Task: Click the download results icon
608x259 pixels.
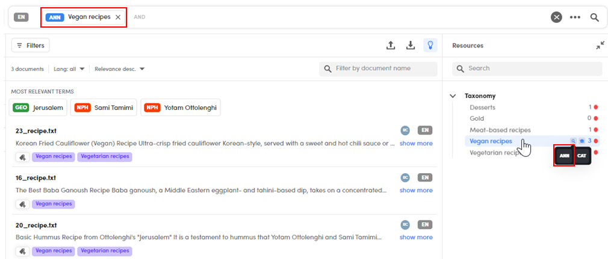Action: (x=411, y=45)
